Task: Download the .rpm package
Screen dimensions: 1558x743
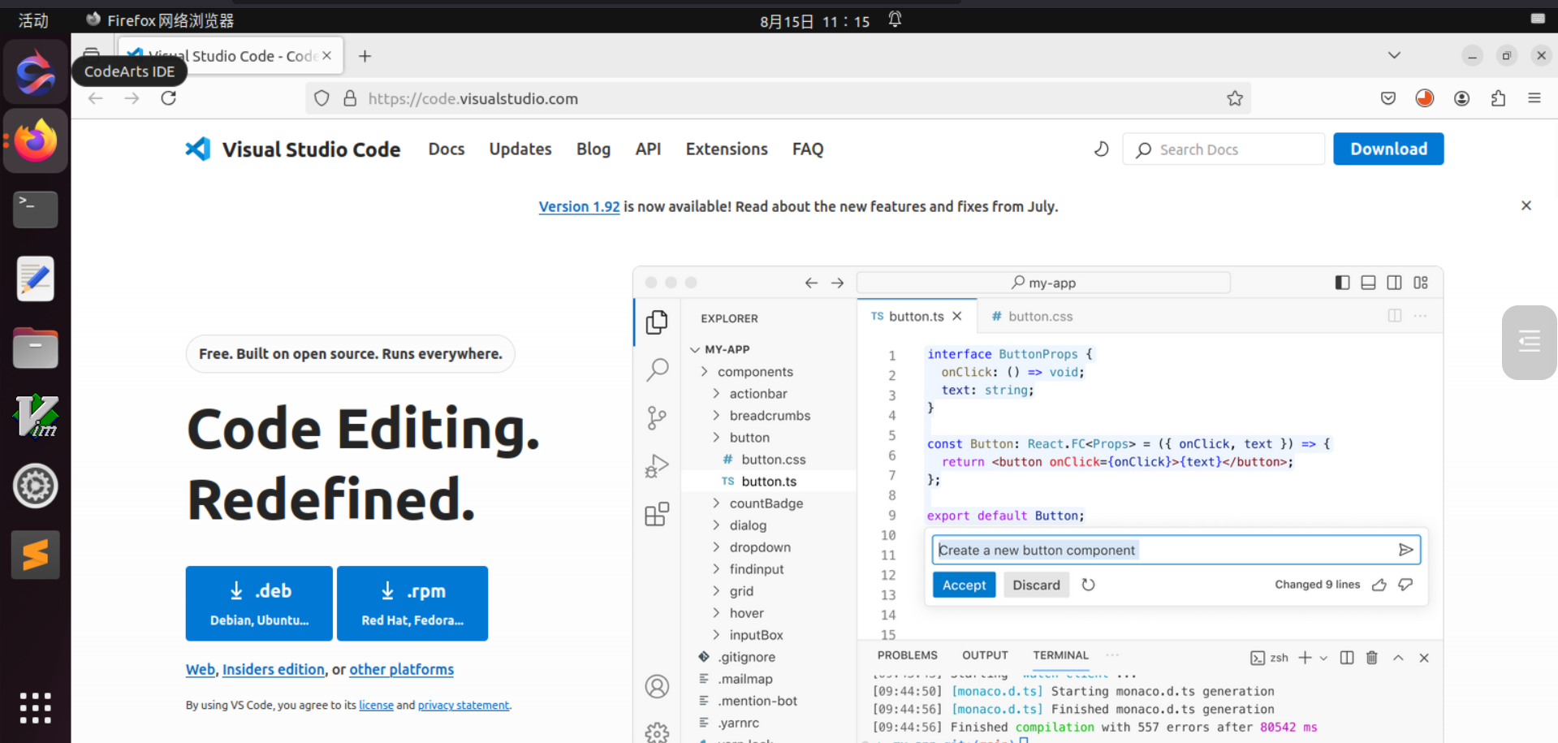Action: (x=412, y=603)
